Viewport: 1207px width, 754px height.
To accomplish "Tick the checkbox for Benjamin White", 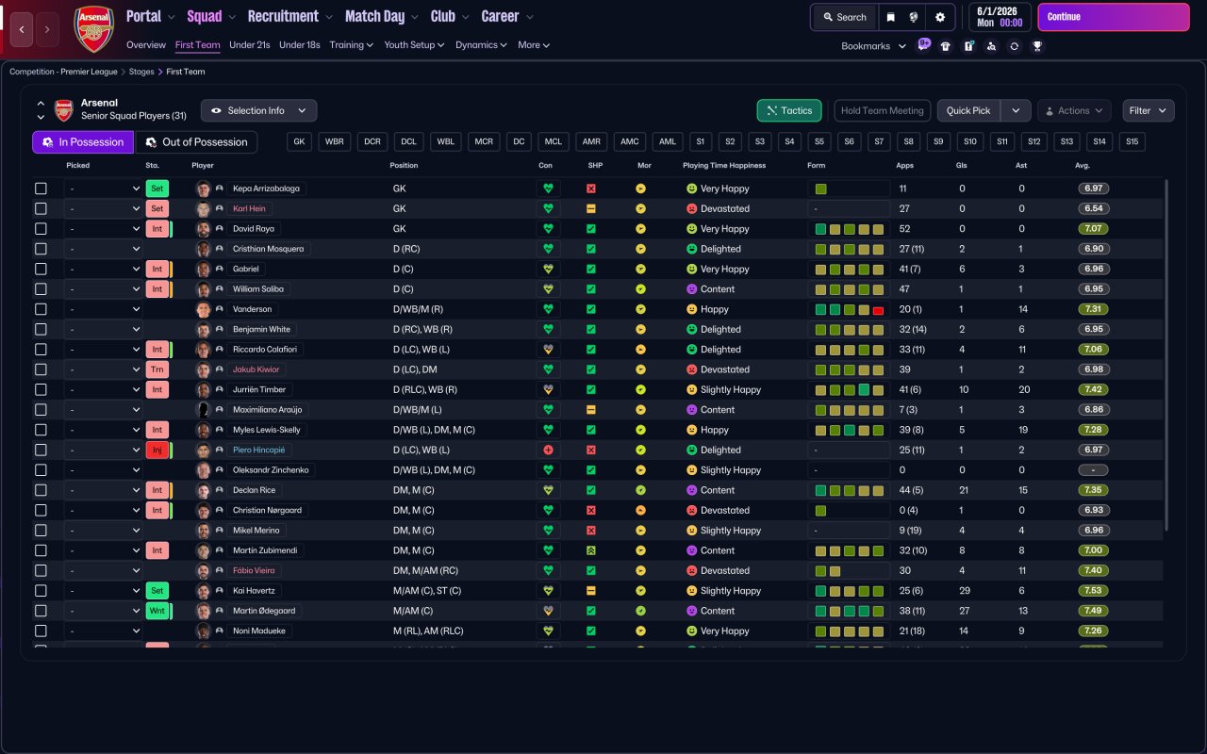I will tap(41, 330).
